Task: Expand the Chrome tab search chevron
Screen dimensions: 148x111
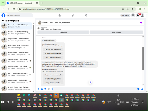Action: tap(3, 3)
